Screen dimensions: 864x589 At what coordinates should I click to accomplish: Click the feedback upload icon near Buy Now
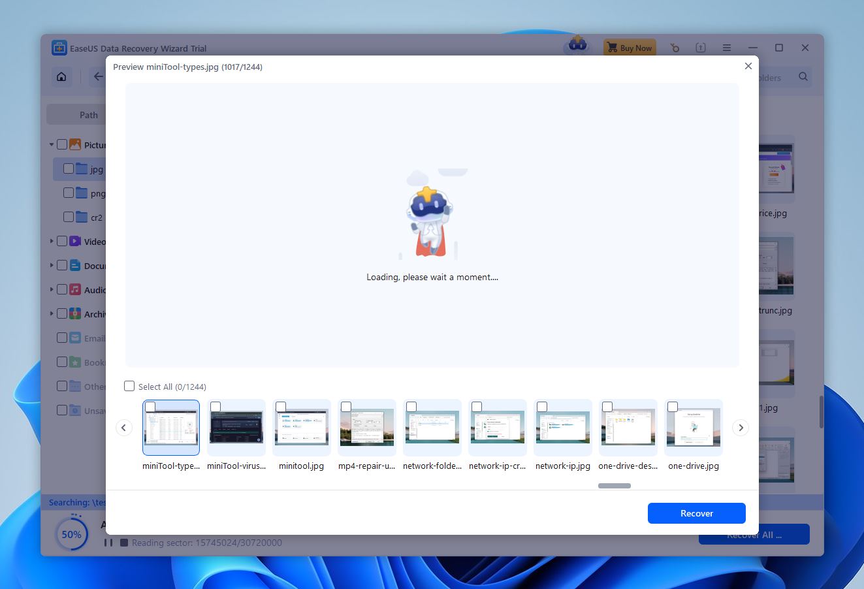point(700,47)
